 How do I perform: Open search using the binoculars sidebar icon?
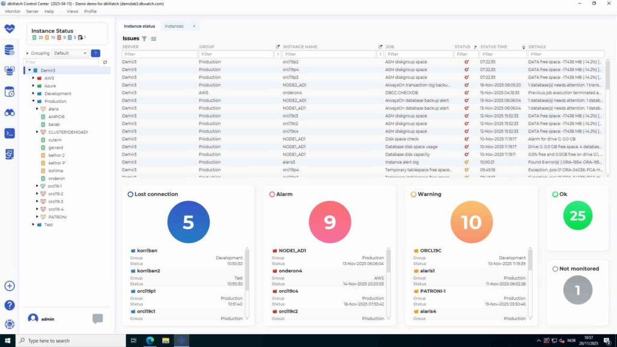[9, 112]
